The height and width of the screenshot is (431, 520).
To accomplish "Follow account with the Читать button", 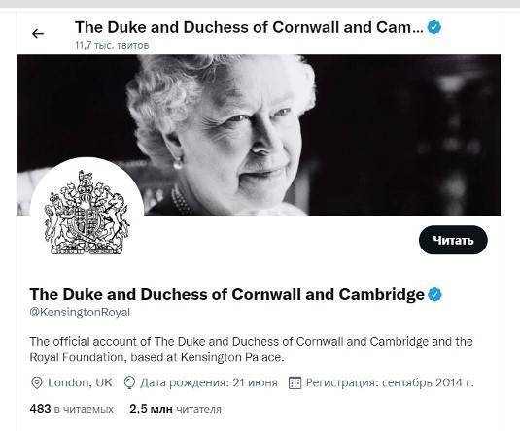I will click(453, 240).
